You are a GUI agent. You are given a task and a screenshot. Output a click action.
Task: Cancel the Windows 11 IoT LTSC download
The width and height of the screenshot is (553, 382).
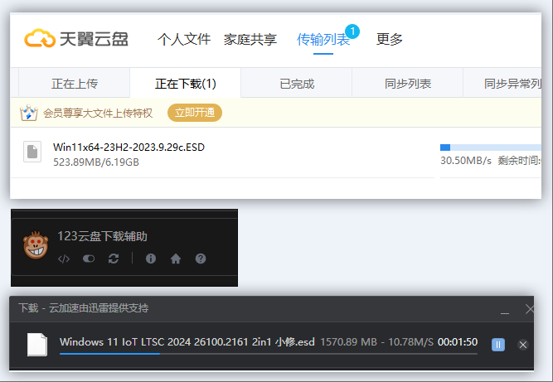click(x=522, y=345)
